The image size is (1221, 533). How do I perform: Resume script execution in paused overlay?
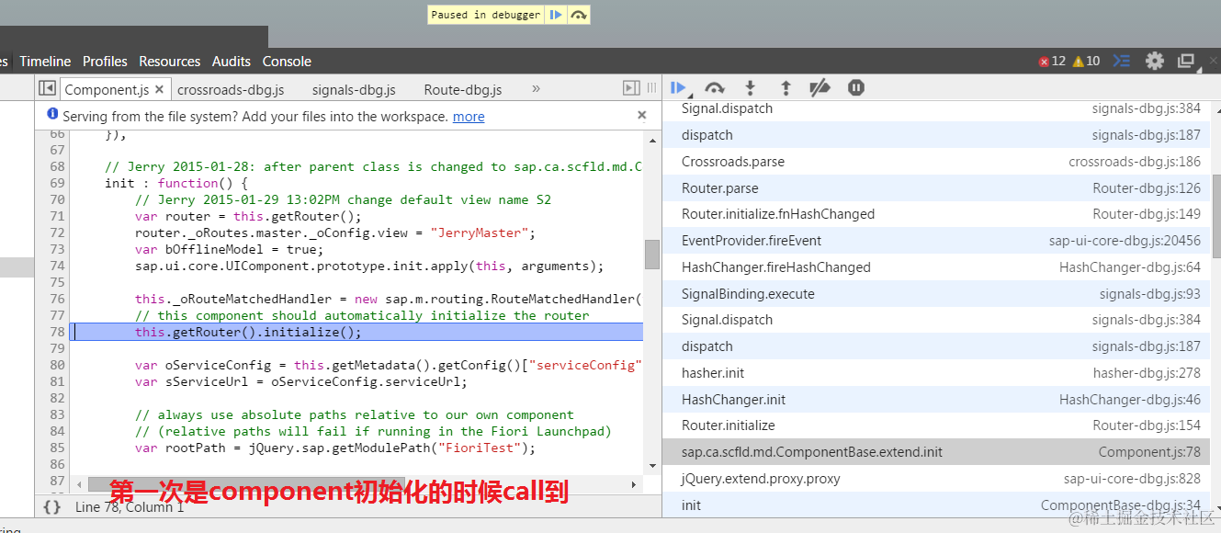(x=555, y=15)
